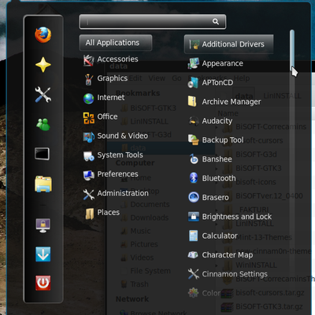Click the Archive Manager icon

pos(193,102)
